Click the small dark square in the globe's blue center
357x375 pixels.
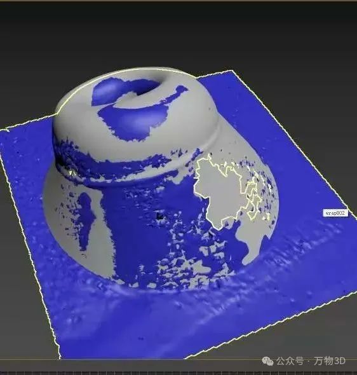tap(160, 216)
